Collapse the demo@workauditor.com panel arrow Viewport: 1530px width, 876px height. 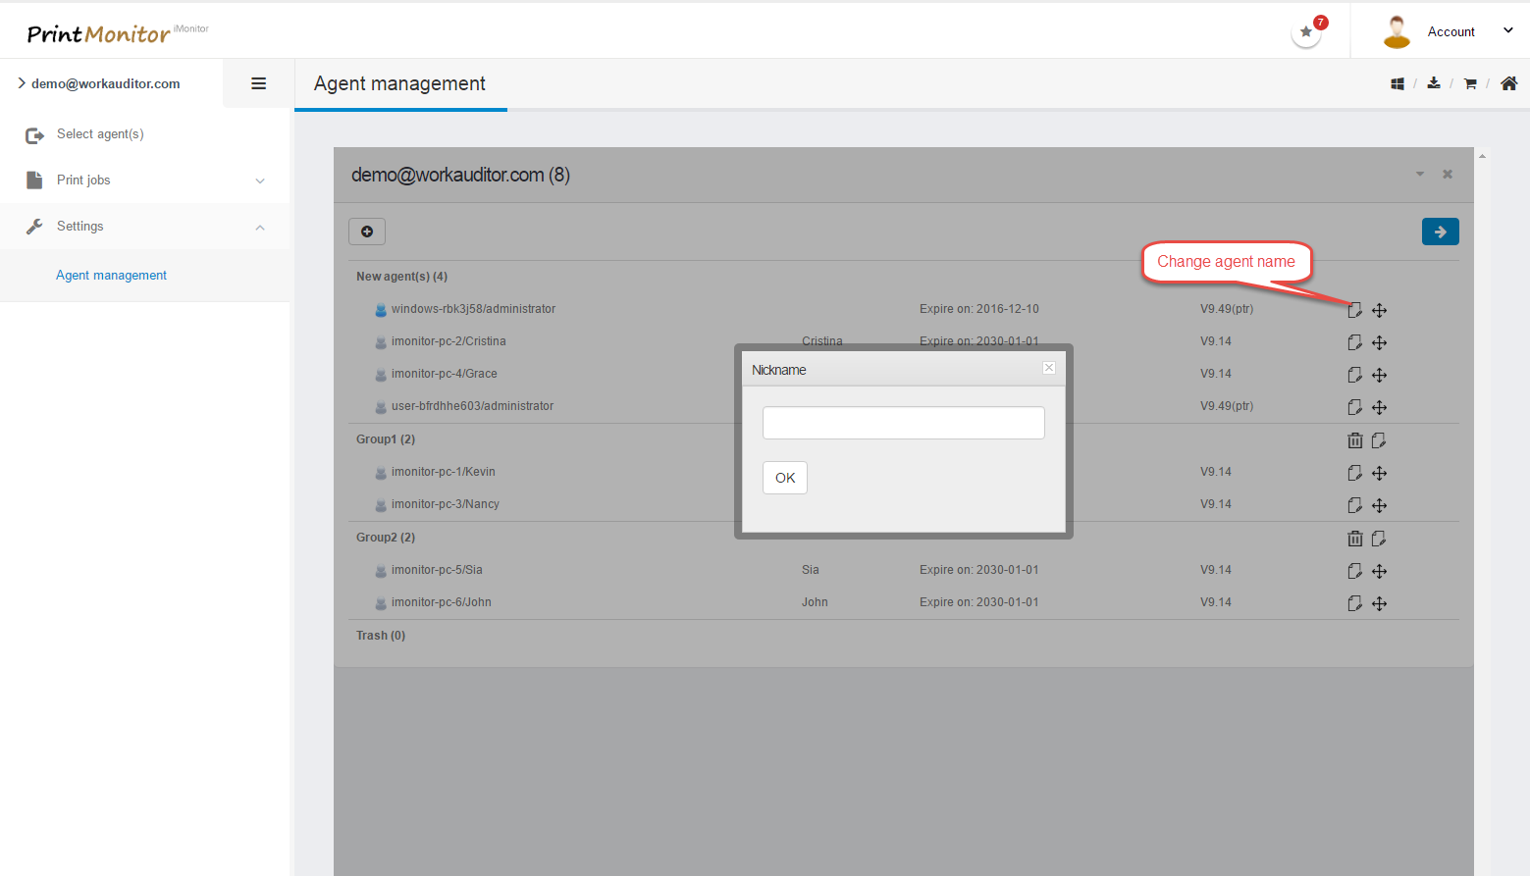click(x=1419, y=175)
